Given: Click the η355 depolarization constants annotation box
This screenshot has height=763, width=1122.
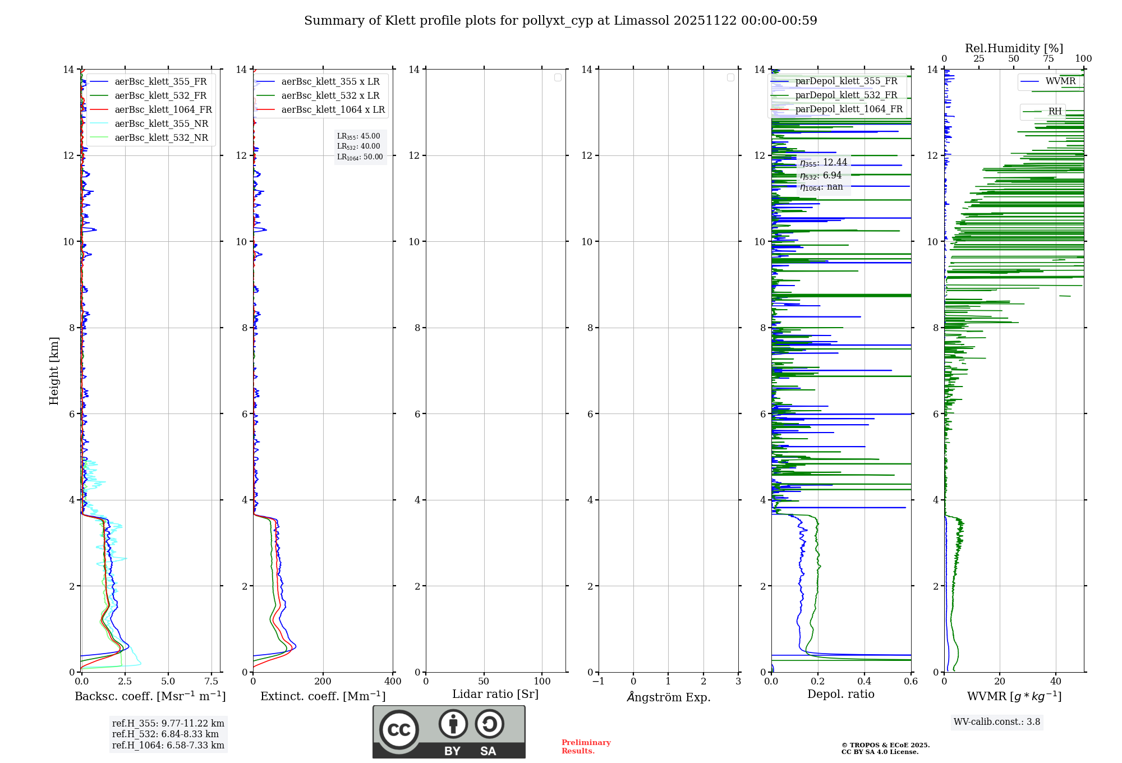Looking at the screenshot, I should click(x=824, y=174).
